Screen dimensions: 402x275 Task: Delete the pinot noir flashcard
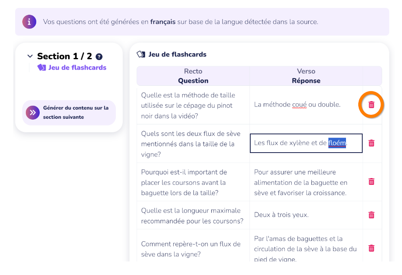click(371, 105)
